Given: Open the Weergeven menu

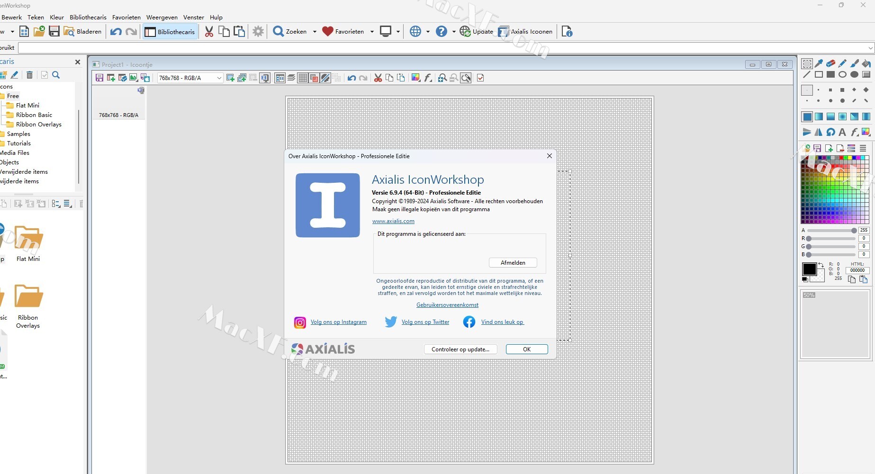Looking at the screenshot, I should coord(162,17).
